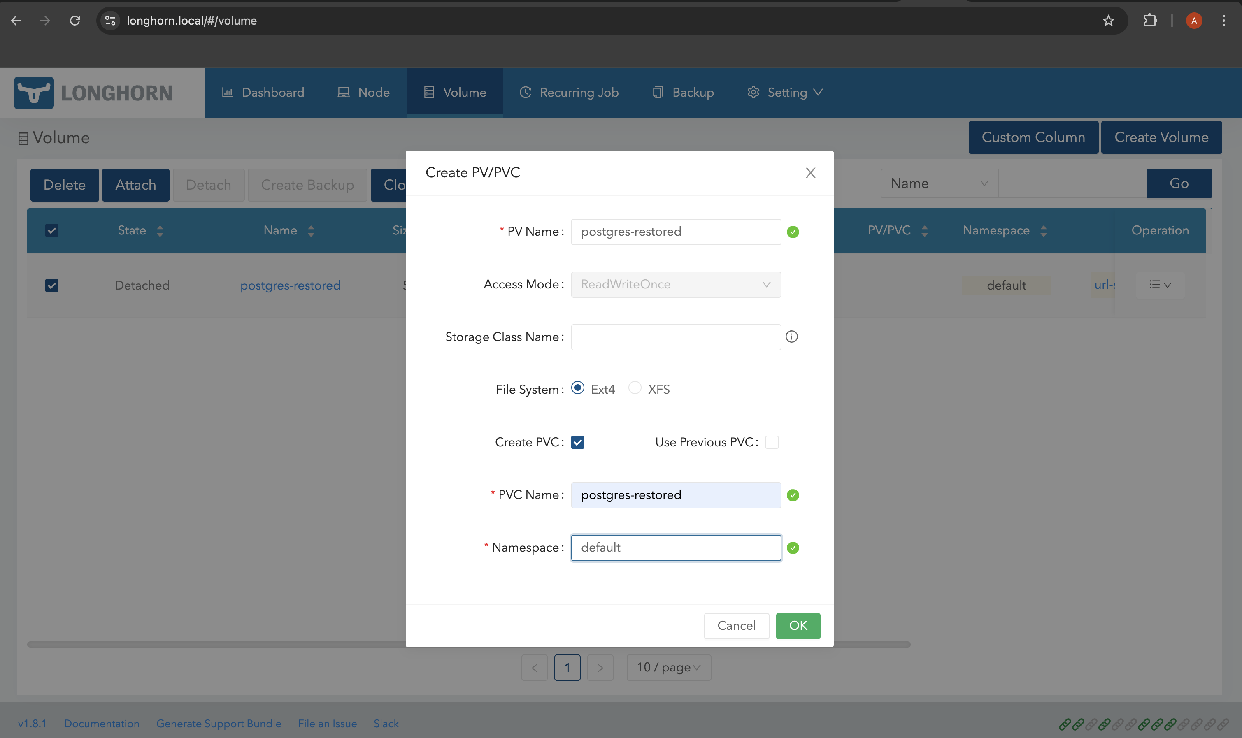This screenshot has height=738, width=1242.
Task: Reload the page with the refresh icon
Action: point(74,21)
